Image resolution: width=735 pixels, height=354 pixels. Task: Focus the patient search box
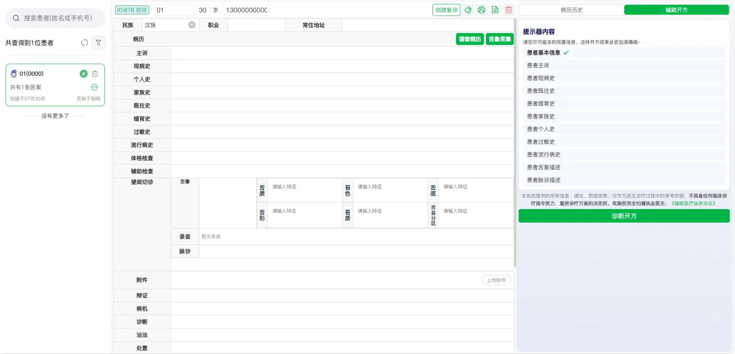coord(55,18)
